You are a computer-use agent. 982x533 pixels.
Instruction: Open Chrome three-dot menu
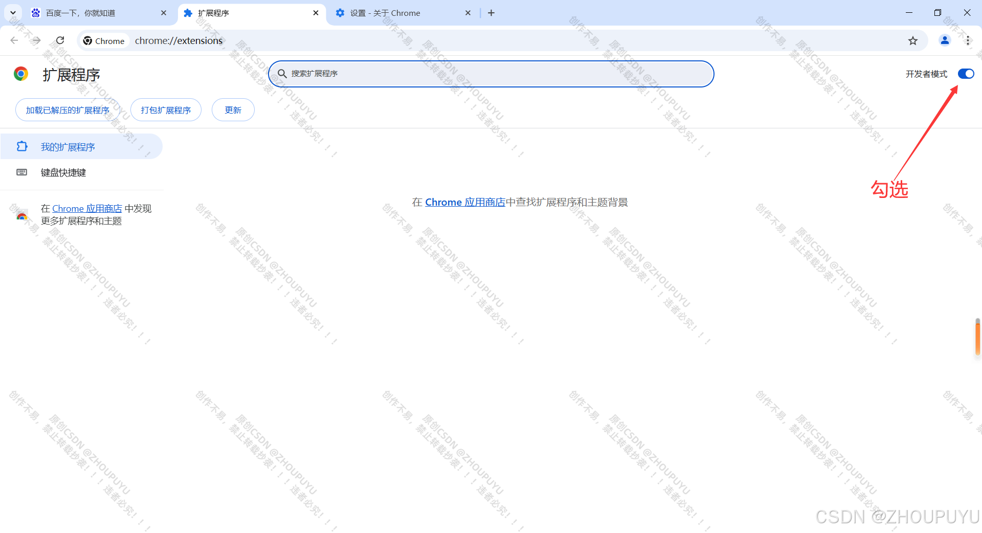pyautogui.click(x=968, y=40)
